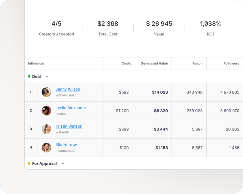Click the 20 303 followers cell
The image size is (243, 194).
(233, 129)
